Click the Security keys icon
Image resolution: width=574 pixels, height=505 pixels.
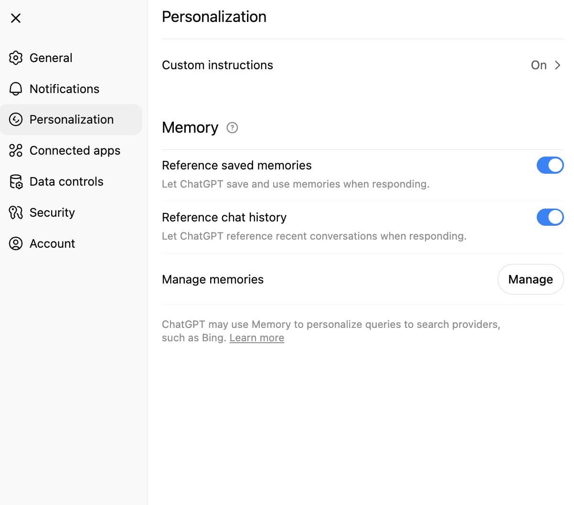click(16, 212)
